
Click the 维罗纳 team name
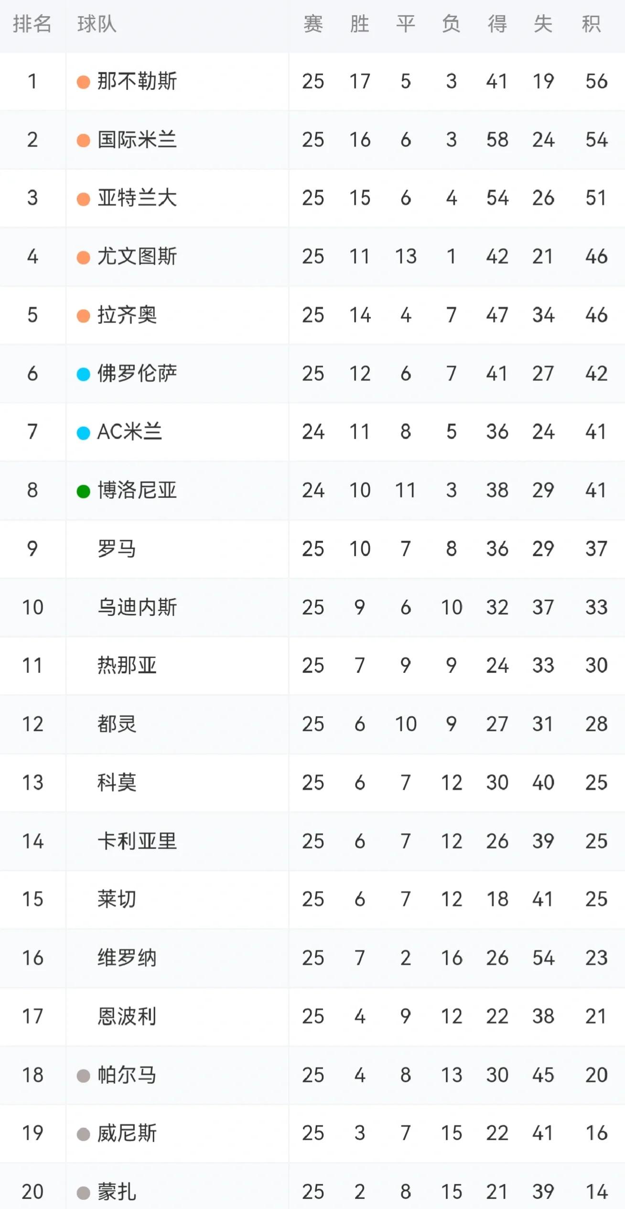coord(127,958)
